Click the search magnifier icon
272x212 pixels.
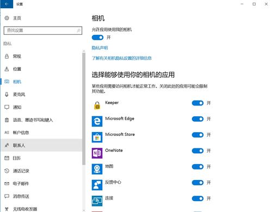78,30
